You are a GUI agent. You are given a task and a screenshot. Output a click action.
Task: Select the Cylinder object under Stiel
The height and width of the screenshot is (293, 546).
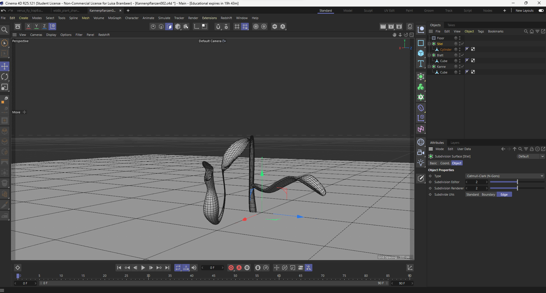[446, 50]
